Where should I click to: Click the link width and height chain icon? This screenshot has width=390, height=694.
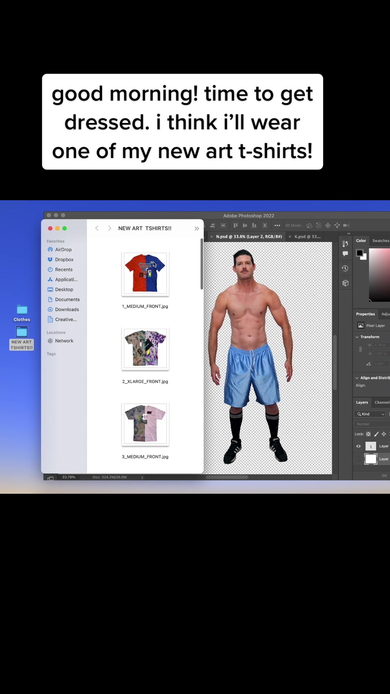[360, 349]
